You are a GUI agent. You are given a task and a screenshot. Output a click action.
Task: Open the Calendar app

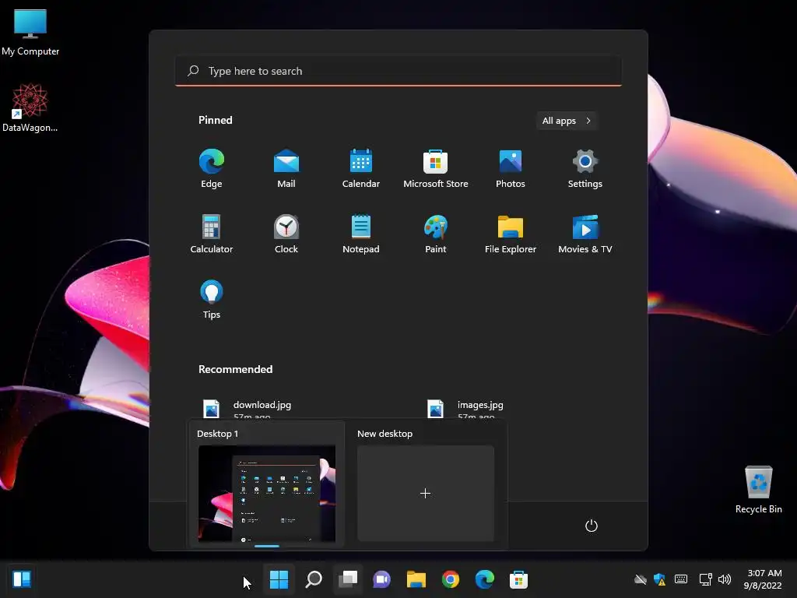[361, 168]
